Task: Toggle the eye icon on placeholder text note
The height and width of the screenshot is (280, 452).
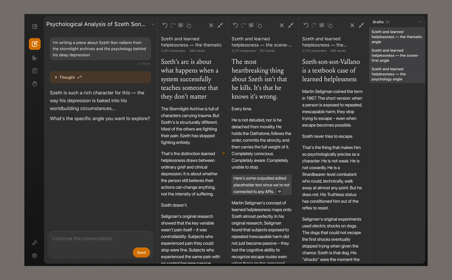Action: click(x=279, y=192)
